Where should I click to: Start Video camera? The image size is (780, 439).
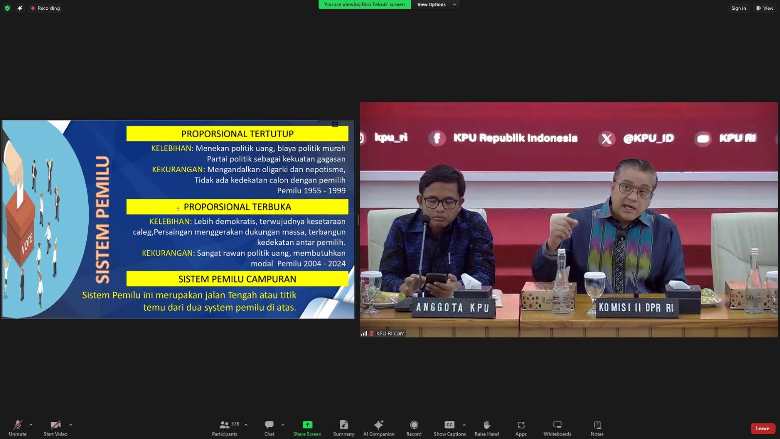coord(56,428)
